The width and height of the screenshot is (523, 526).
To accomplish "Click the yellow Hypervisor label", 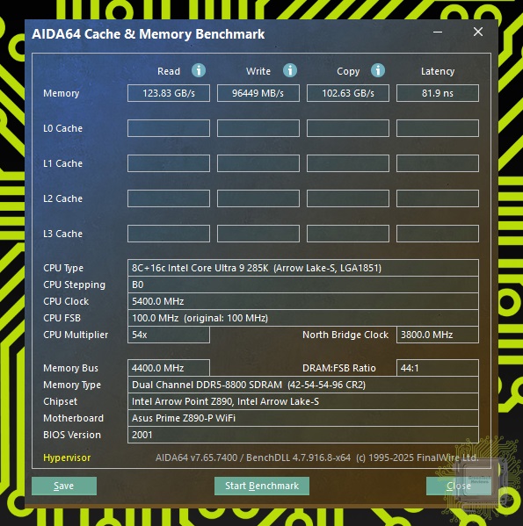I will pos(67,458).
